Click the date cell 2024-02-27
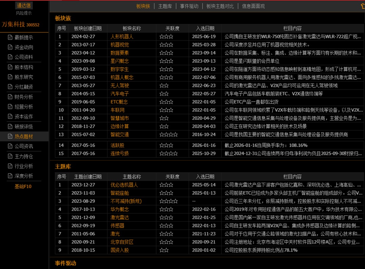Image resolution: width=365 pixels, height=269 pixels. [x=83, y=37]
